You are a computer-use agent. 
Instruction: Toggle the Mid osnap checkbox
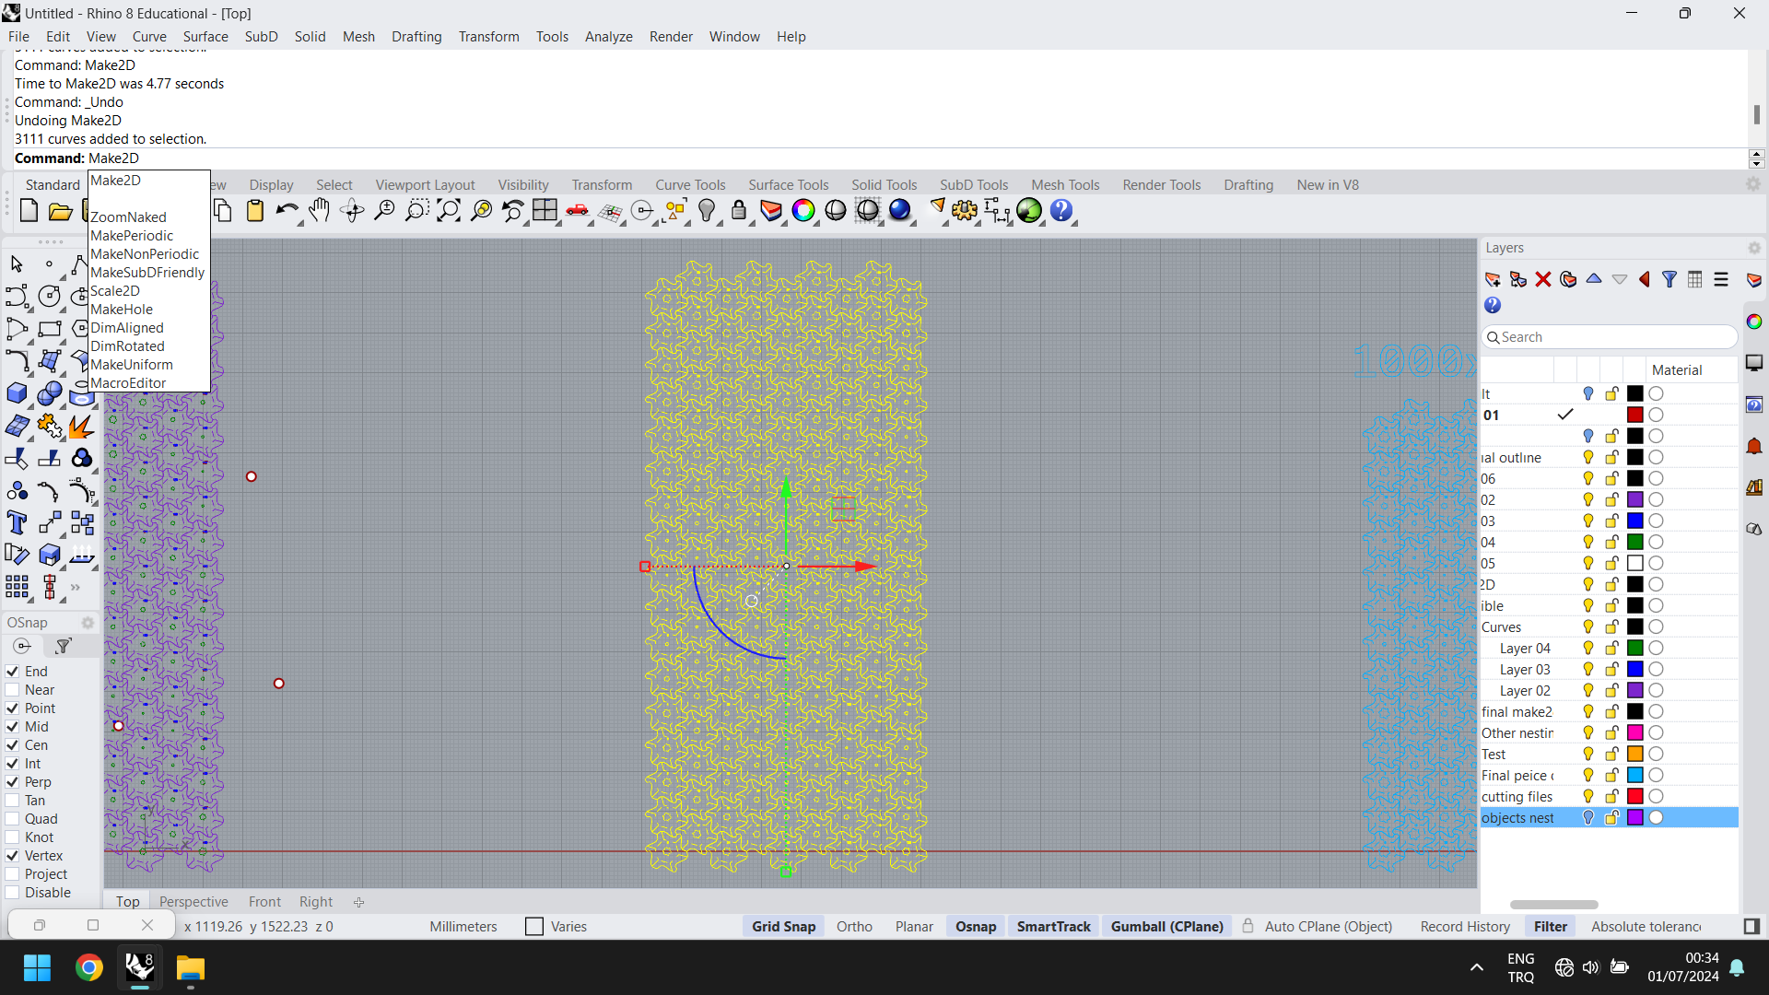pyautogui.click(x=13, y=727)
